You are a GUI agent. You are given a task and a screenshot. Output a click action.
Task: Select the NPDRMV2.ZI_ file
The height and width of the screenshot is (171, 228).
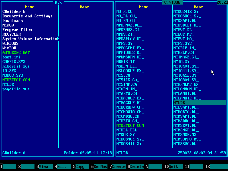[x=129, y=30]
